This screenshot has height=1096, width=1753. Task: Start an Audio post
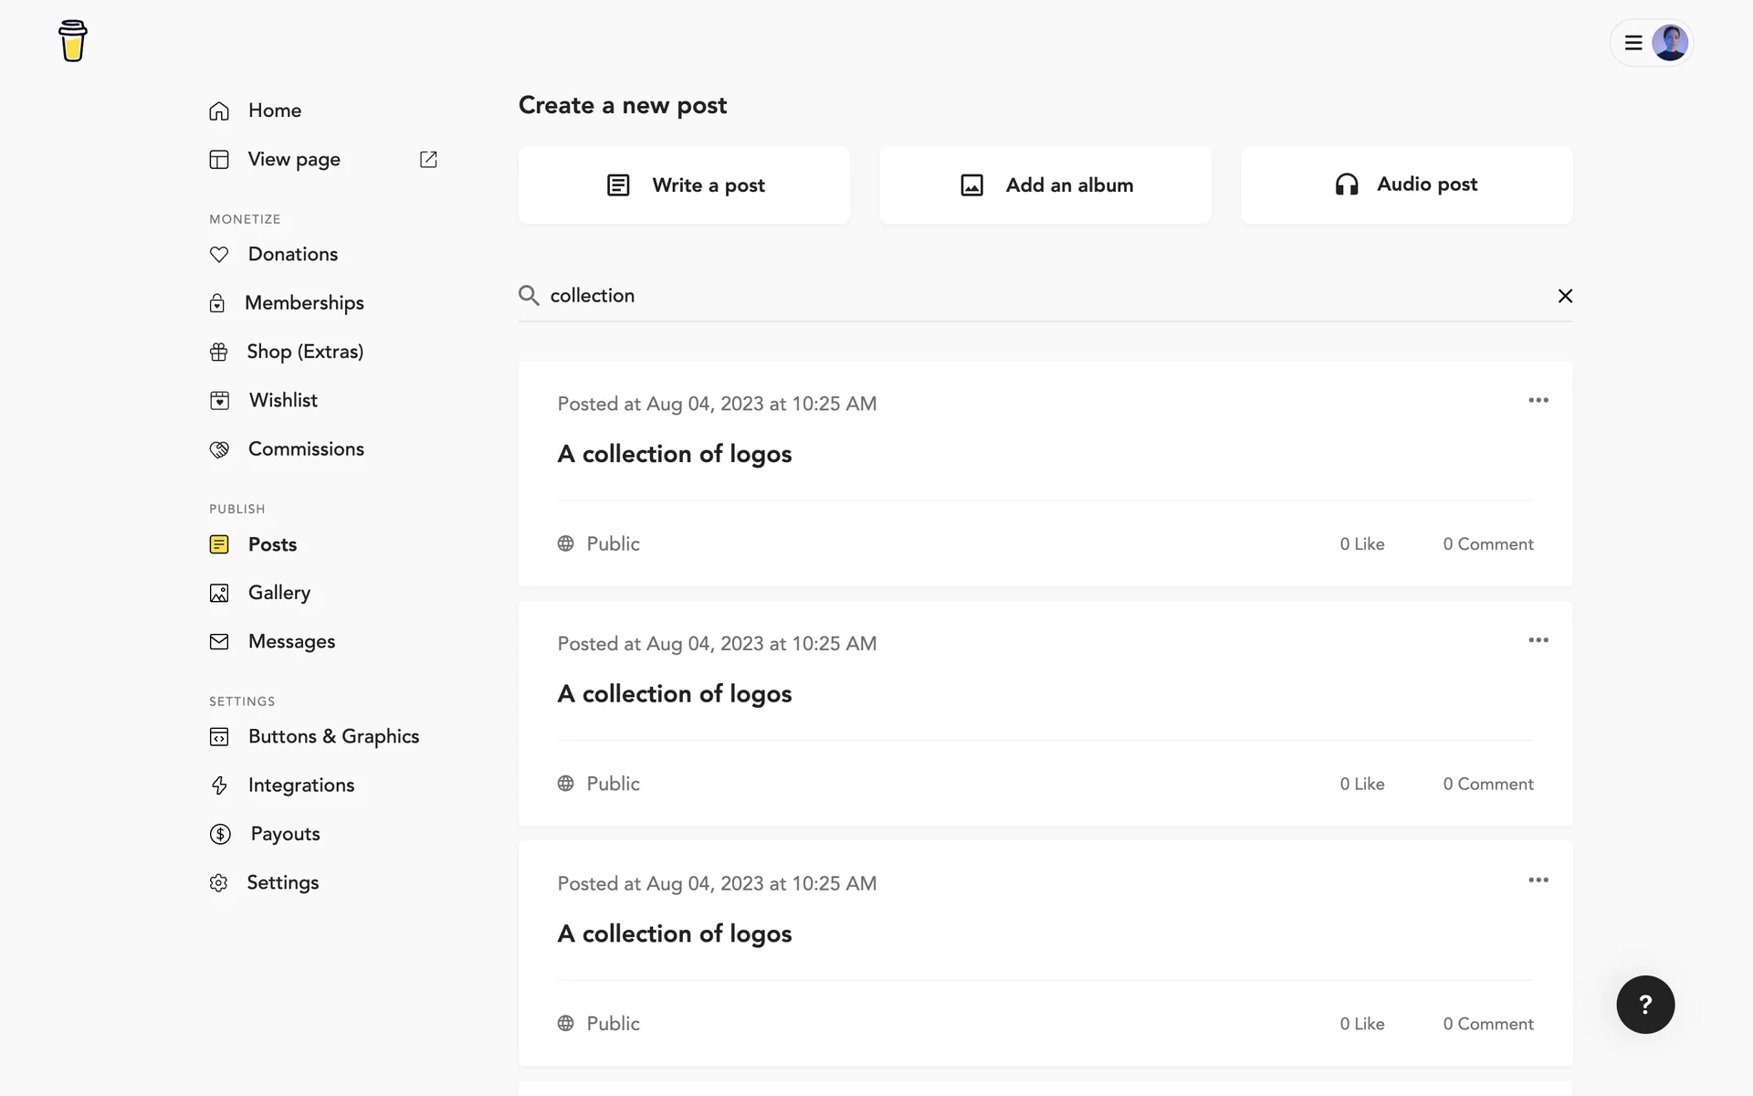1406,184
